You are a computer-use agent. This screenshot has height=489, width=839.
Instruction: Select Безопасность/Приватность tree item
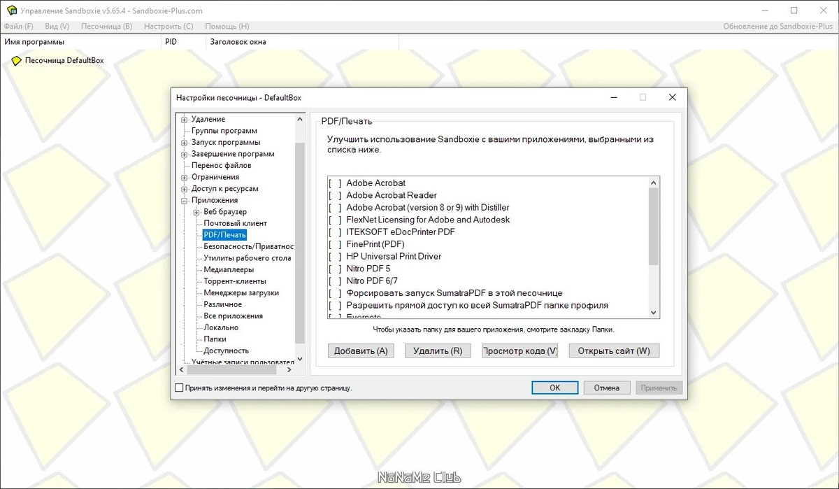249,246
